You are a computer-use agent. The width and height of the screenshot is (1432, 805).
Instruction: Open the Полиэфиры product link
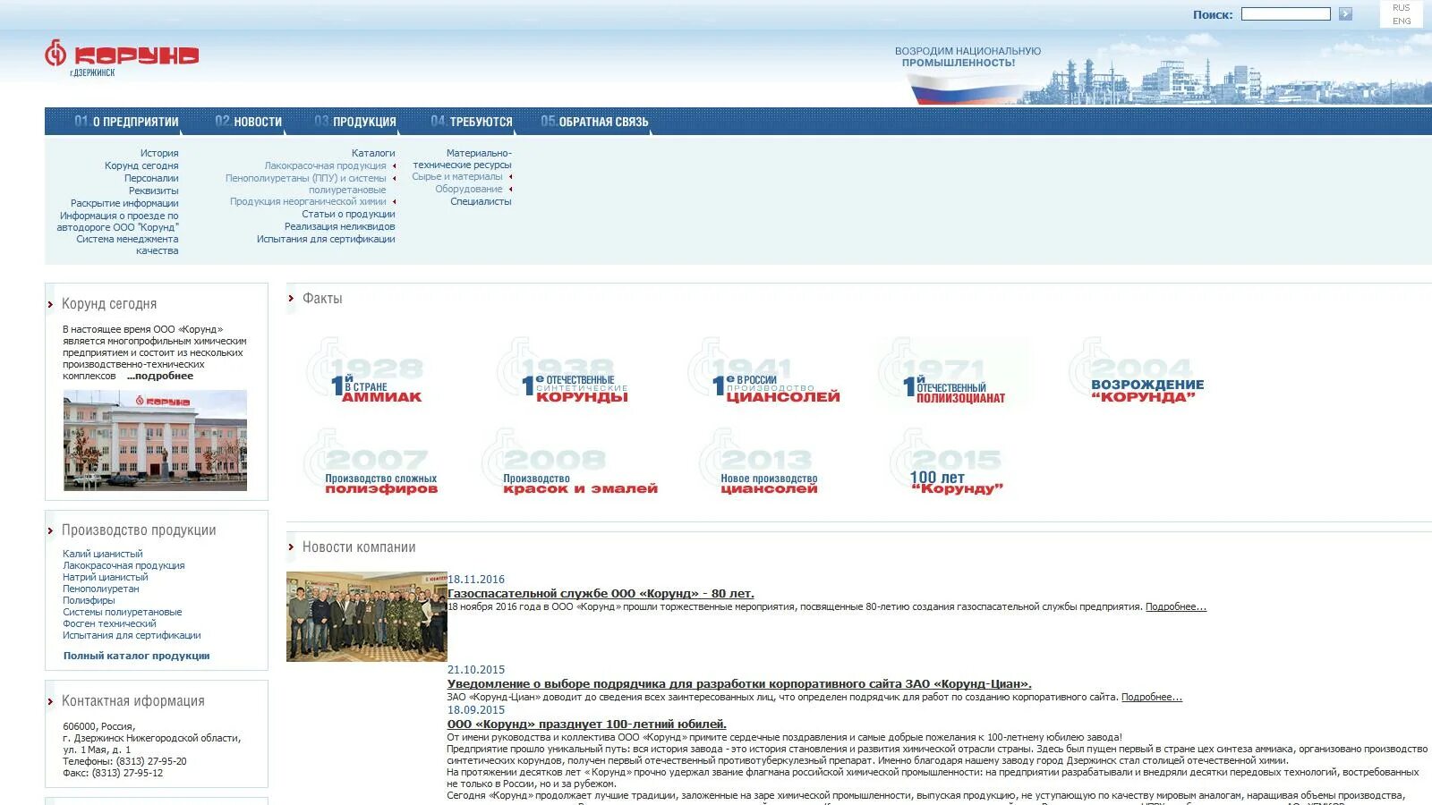pos(89,601)
